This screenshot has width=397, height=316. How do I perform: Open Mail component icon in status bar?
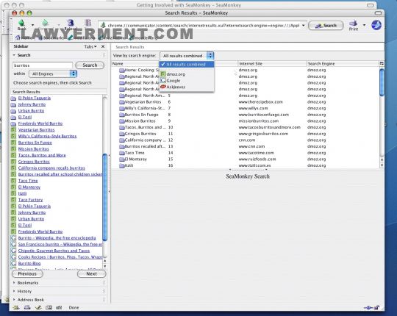pos(27,308)
